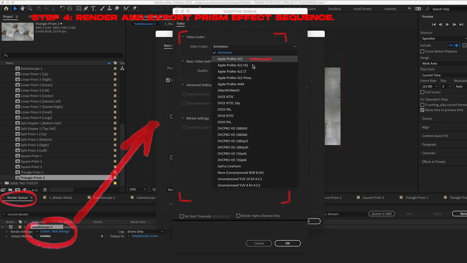Expand the Render Settings row

6,232
